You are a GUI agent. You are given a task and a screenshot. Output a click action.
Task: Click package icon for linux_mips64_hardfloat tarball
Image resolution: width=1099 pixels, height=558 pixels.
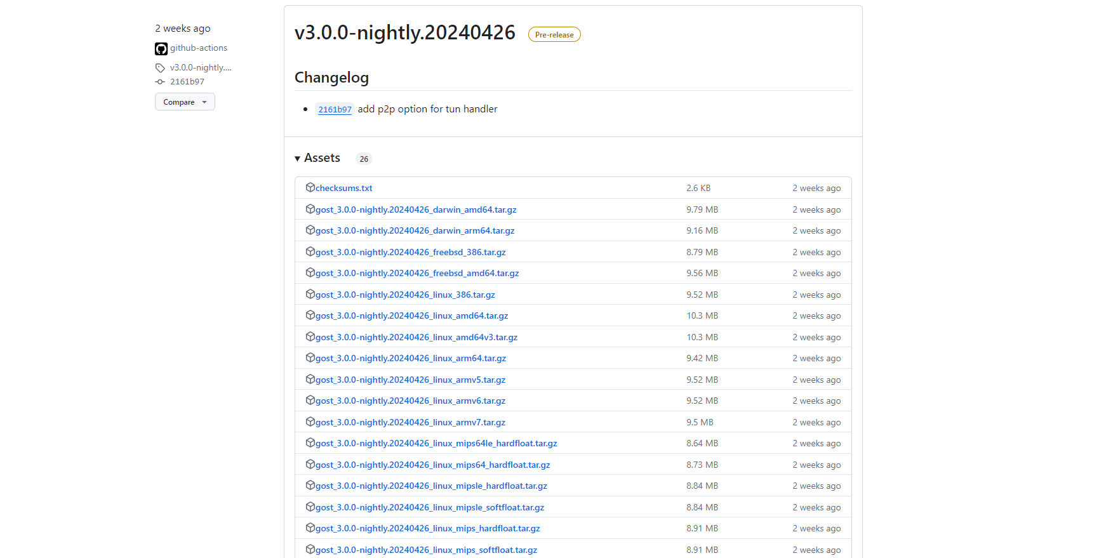[310, 464]
